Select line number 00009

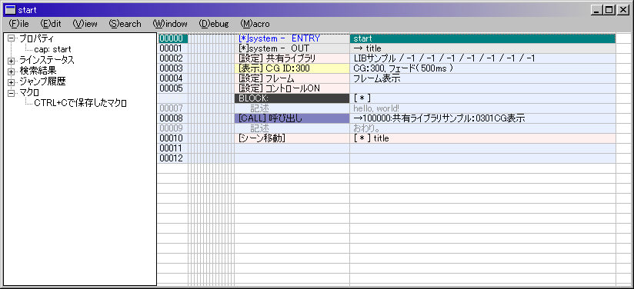[172, 128]
